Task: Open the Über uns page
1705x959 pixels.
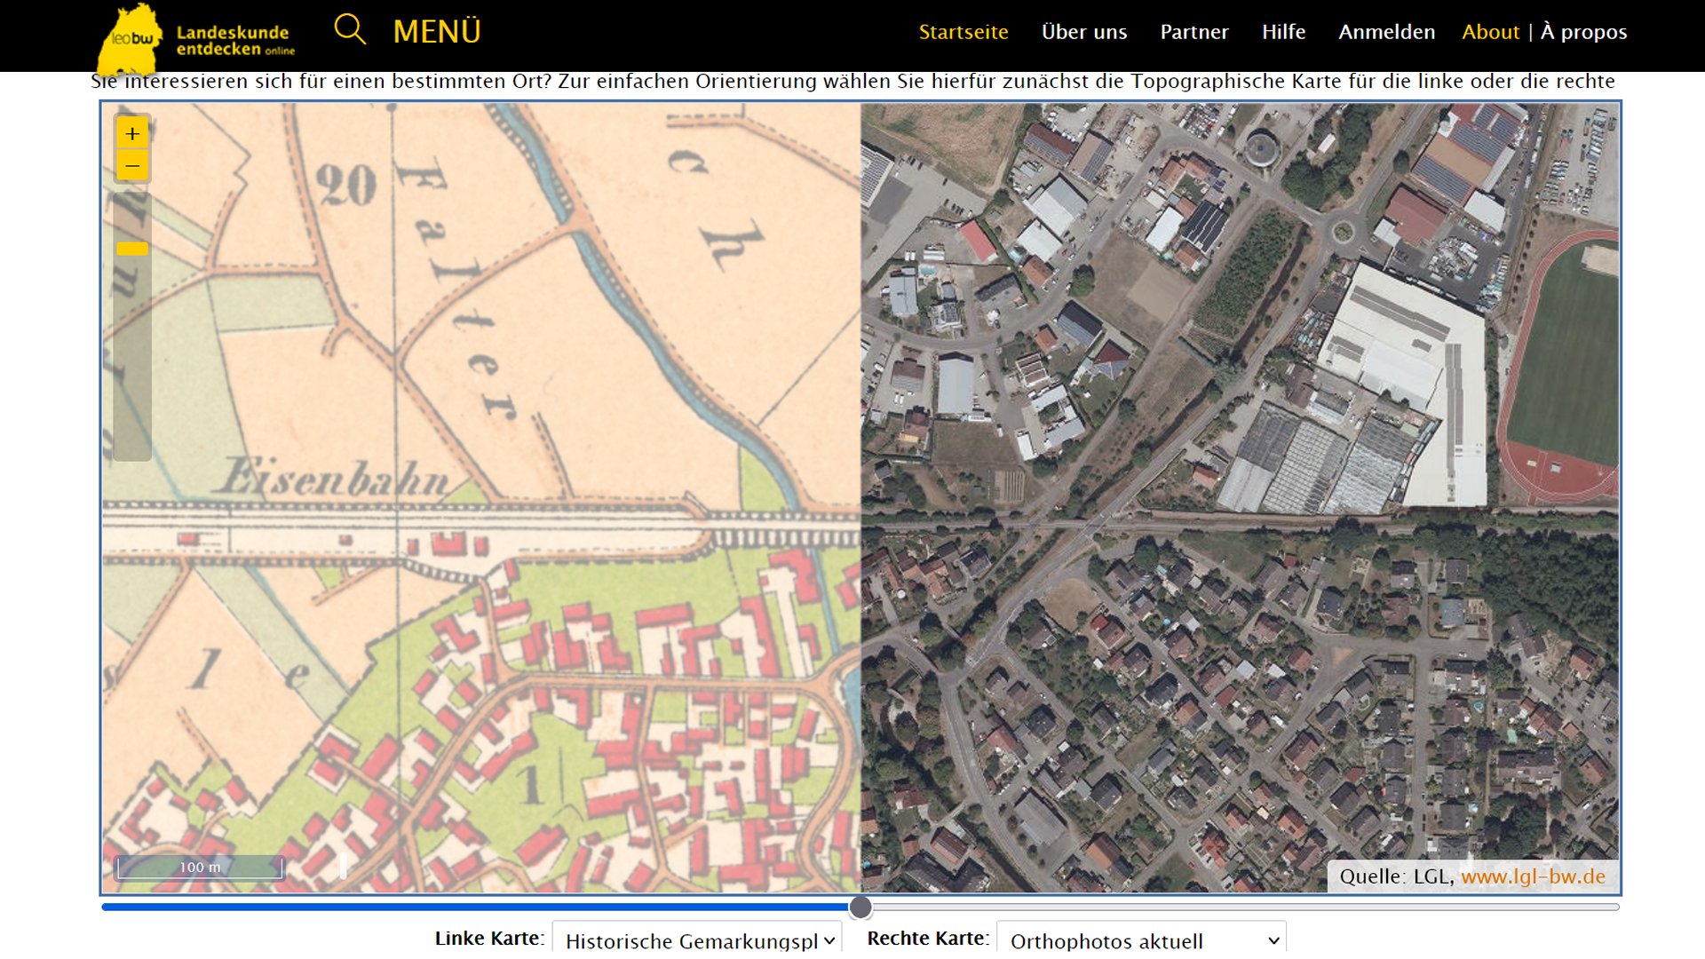Action: click(x=1084, y=32)
